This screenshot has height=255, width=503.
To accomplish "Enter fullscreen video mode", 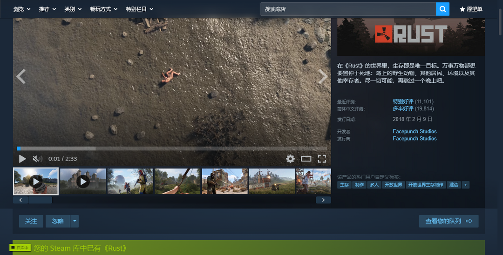I will [322, 159].
